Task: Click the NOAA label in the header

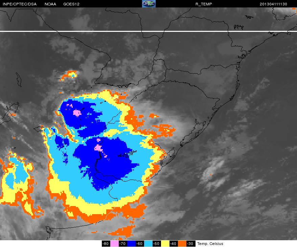Action: 50,4
